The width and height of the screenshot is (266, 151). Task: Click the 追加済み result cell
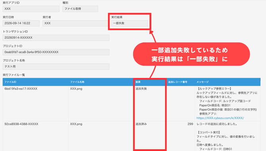pos(141,124)
